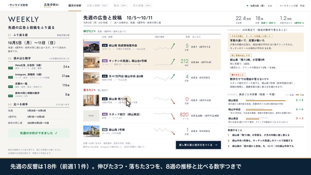Click the 掲載 tag beside 緑山西 3号棟
This screenshot has height=175, width=311.
(x=105, y=130)
